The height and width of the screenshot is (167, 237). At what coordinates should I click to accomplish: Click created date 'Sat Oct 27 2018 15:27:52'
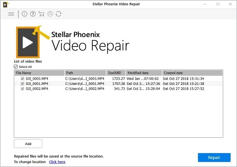[x=183, y=88]
